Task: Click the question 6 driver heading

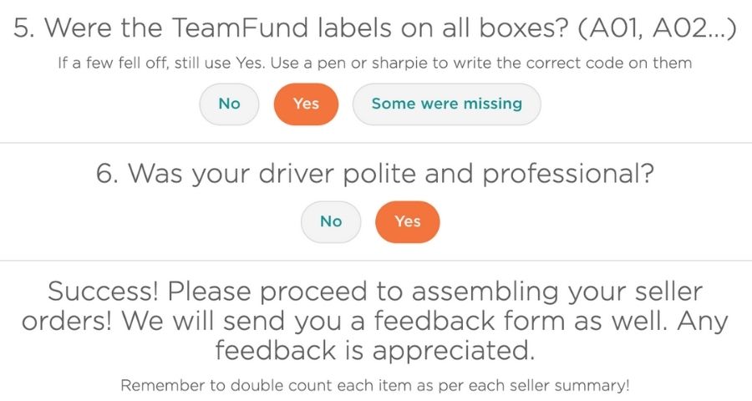Action: click(375, 174)
